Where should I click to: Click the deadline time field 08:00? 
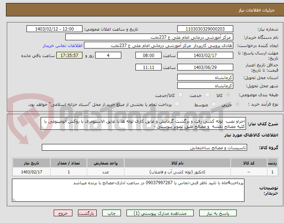tap(148, 56)
